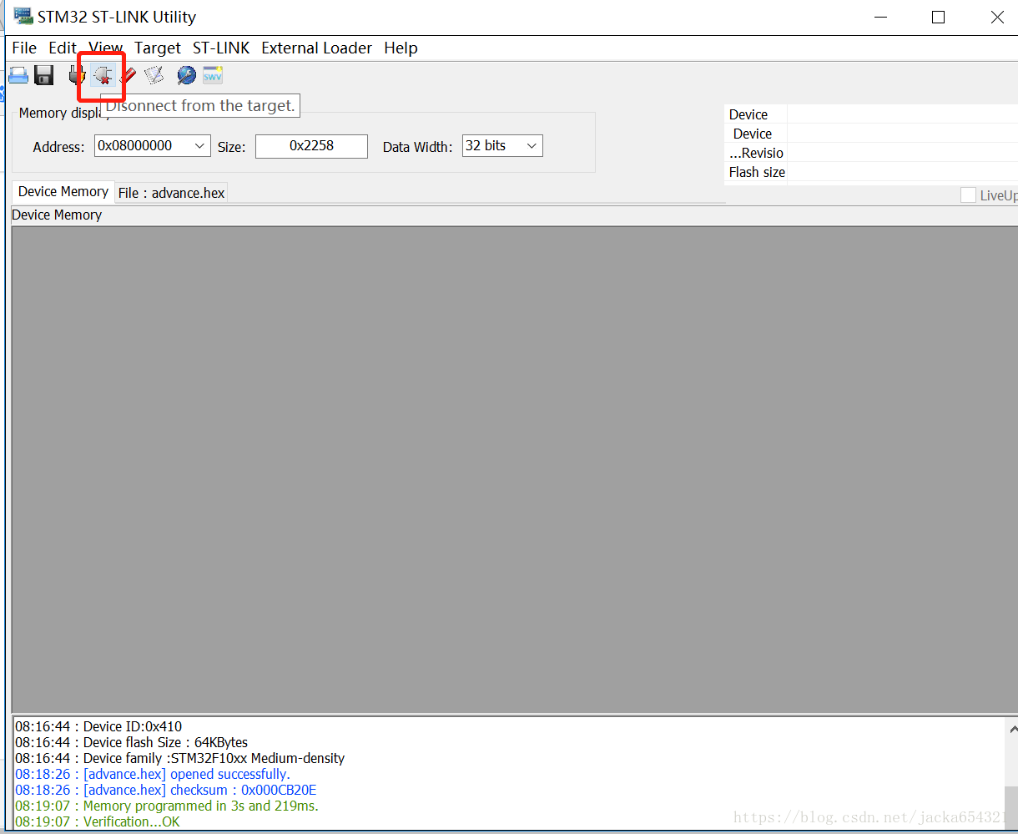Open the View menu
1018x834 pixels.
tap(106, 48)
